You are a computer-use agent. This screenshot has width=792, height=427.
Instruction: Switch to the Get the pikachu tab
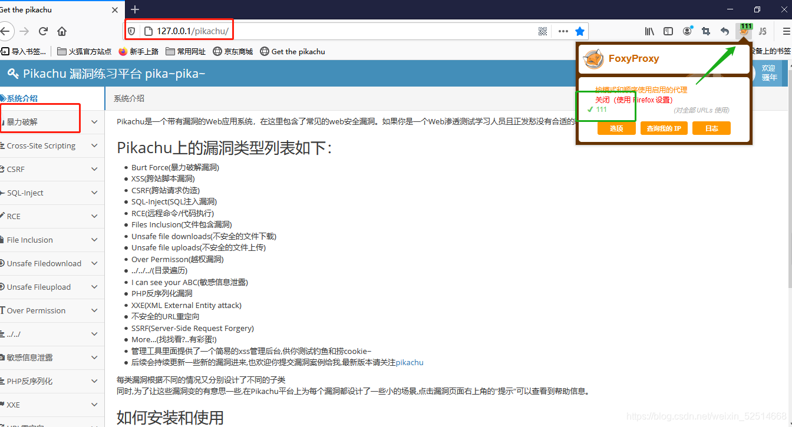59,9
